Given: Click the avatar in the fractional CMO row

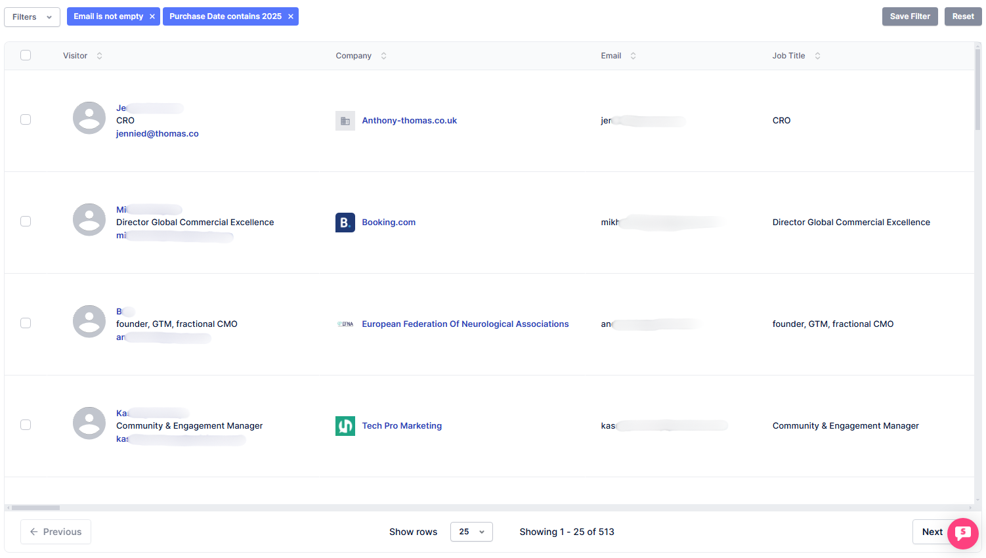Looking at the screenshot, I should coord(89,322).
